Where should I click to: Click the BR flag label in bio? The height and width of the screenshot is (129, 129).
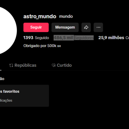pos(59,46)
